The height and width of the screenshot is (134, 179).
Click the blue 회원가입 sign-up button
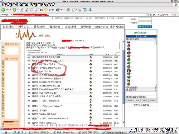(141, 26)
